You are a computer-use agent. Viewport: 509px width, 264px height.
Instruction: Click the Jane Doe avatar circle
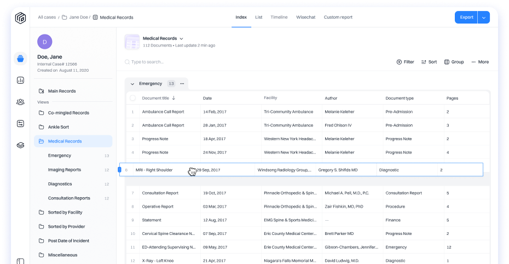point(45,42)
